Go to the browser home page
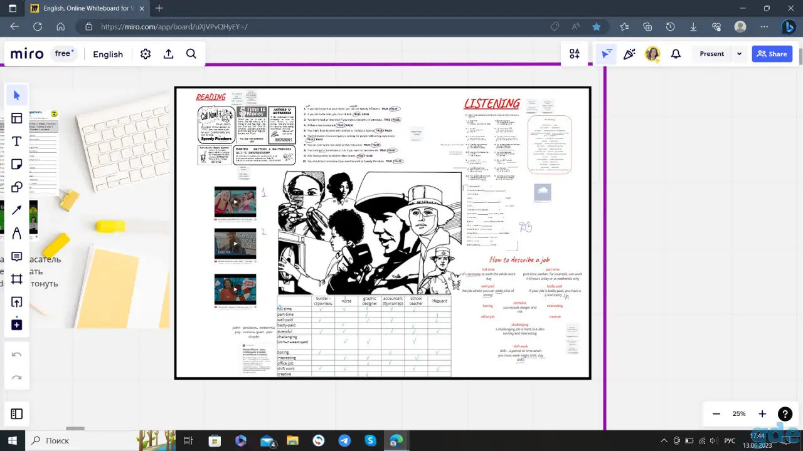Viewport: 803px width, 451px height. [60, 27]
